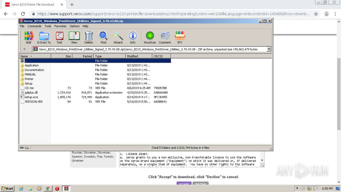Select the gdiplus.dll file

point(31,93)
